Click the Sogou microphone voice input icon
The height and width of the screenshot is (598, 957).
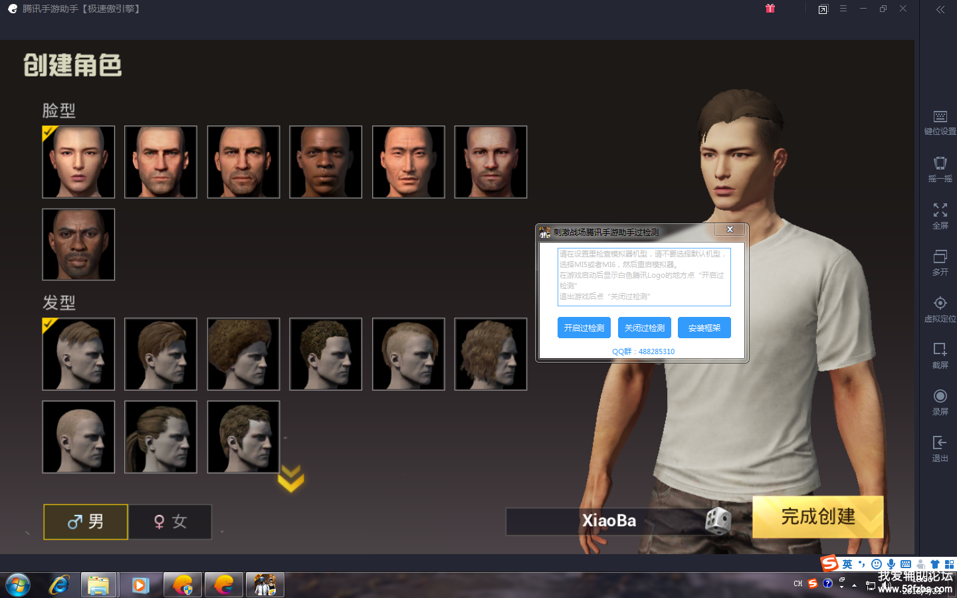coord(891,564)
